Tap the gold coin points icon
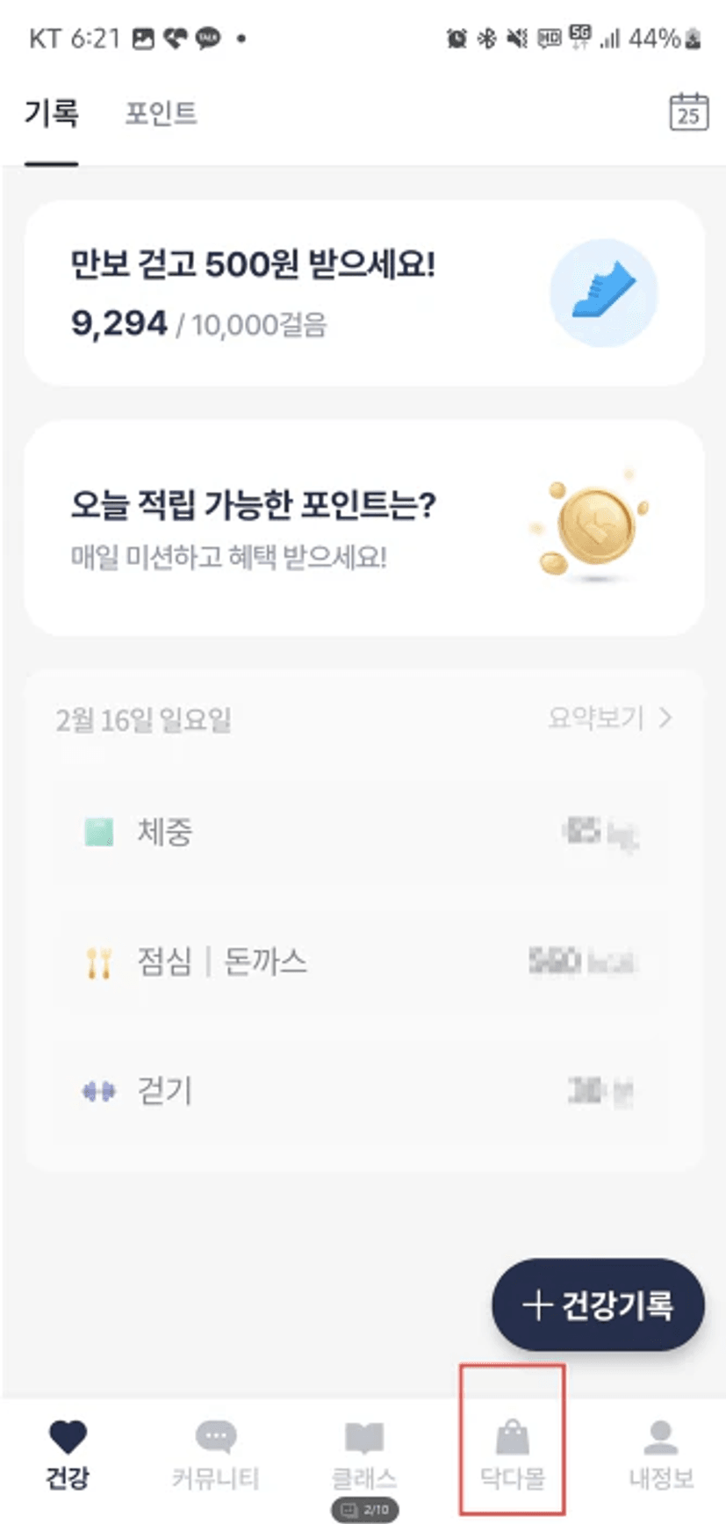The height and width of the screenshot is (1524, 726). coord(593,528)
